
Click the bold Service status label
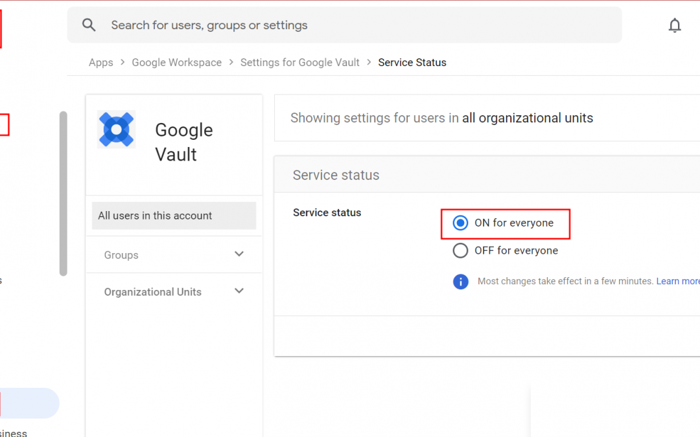point(327,213)
